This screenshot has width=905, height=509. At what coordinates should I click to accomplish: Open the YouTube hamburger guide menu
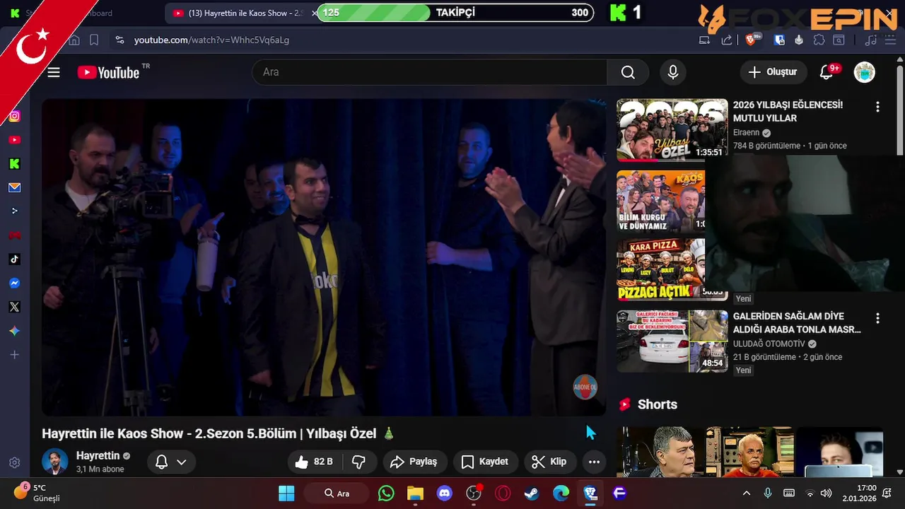click(x=54, y=72)
